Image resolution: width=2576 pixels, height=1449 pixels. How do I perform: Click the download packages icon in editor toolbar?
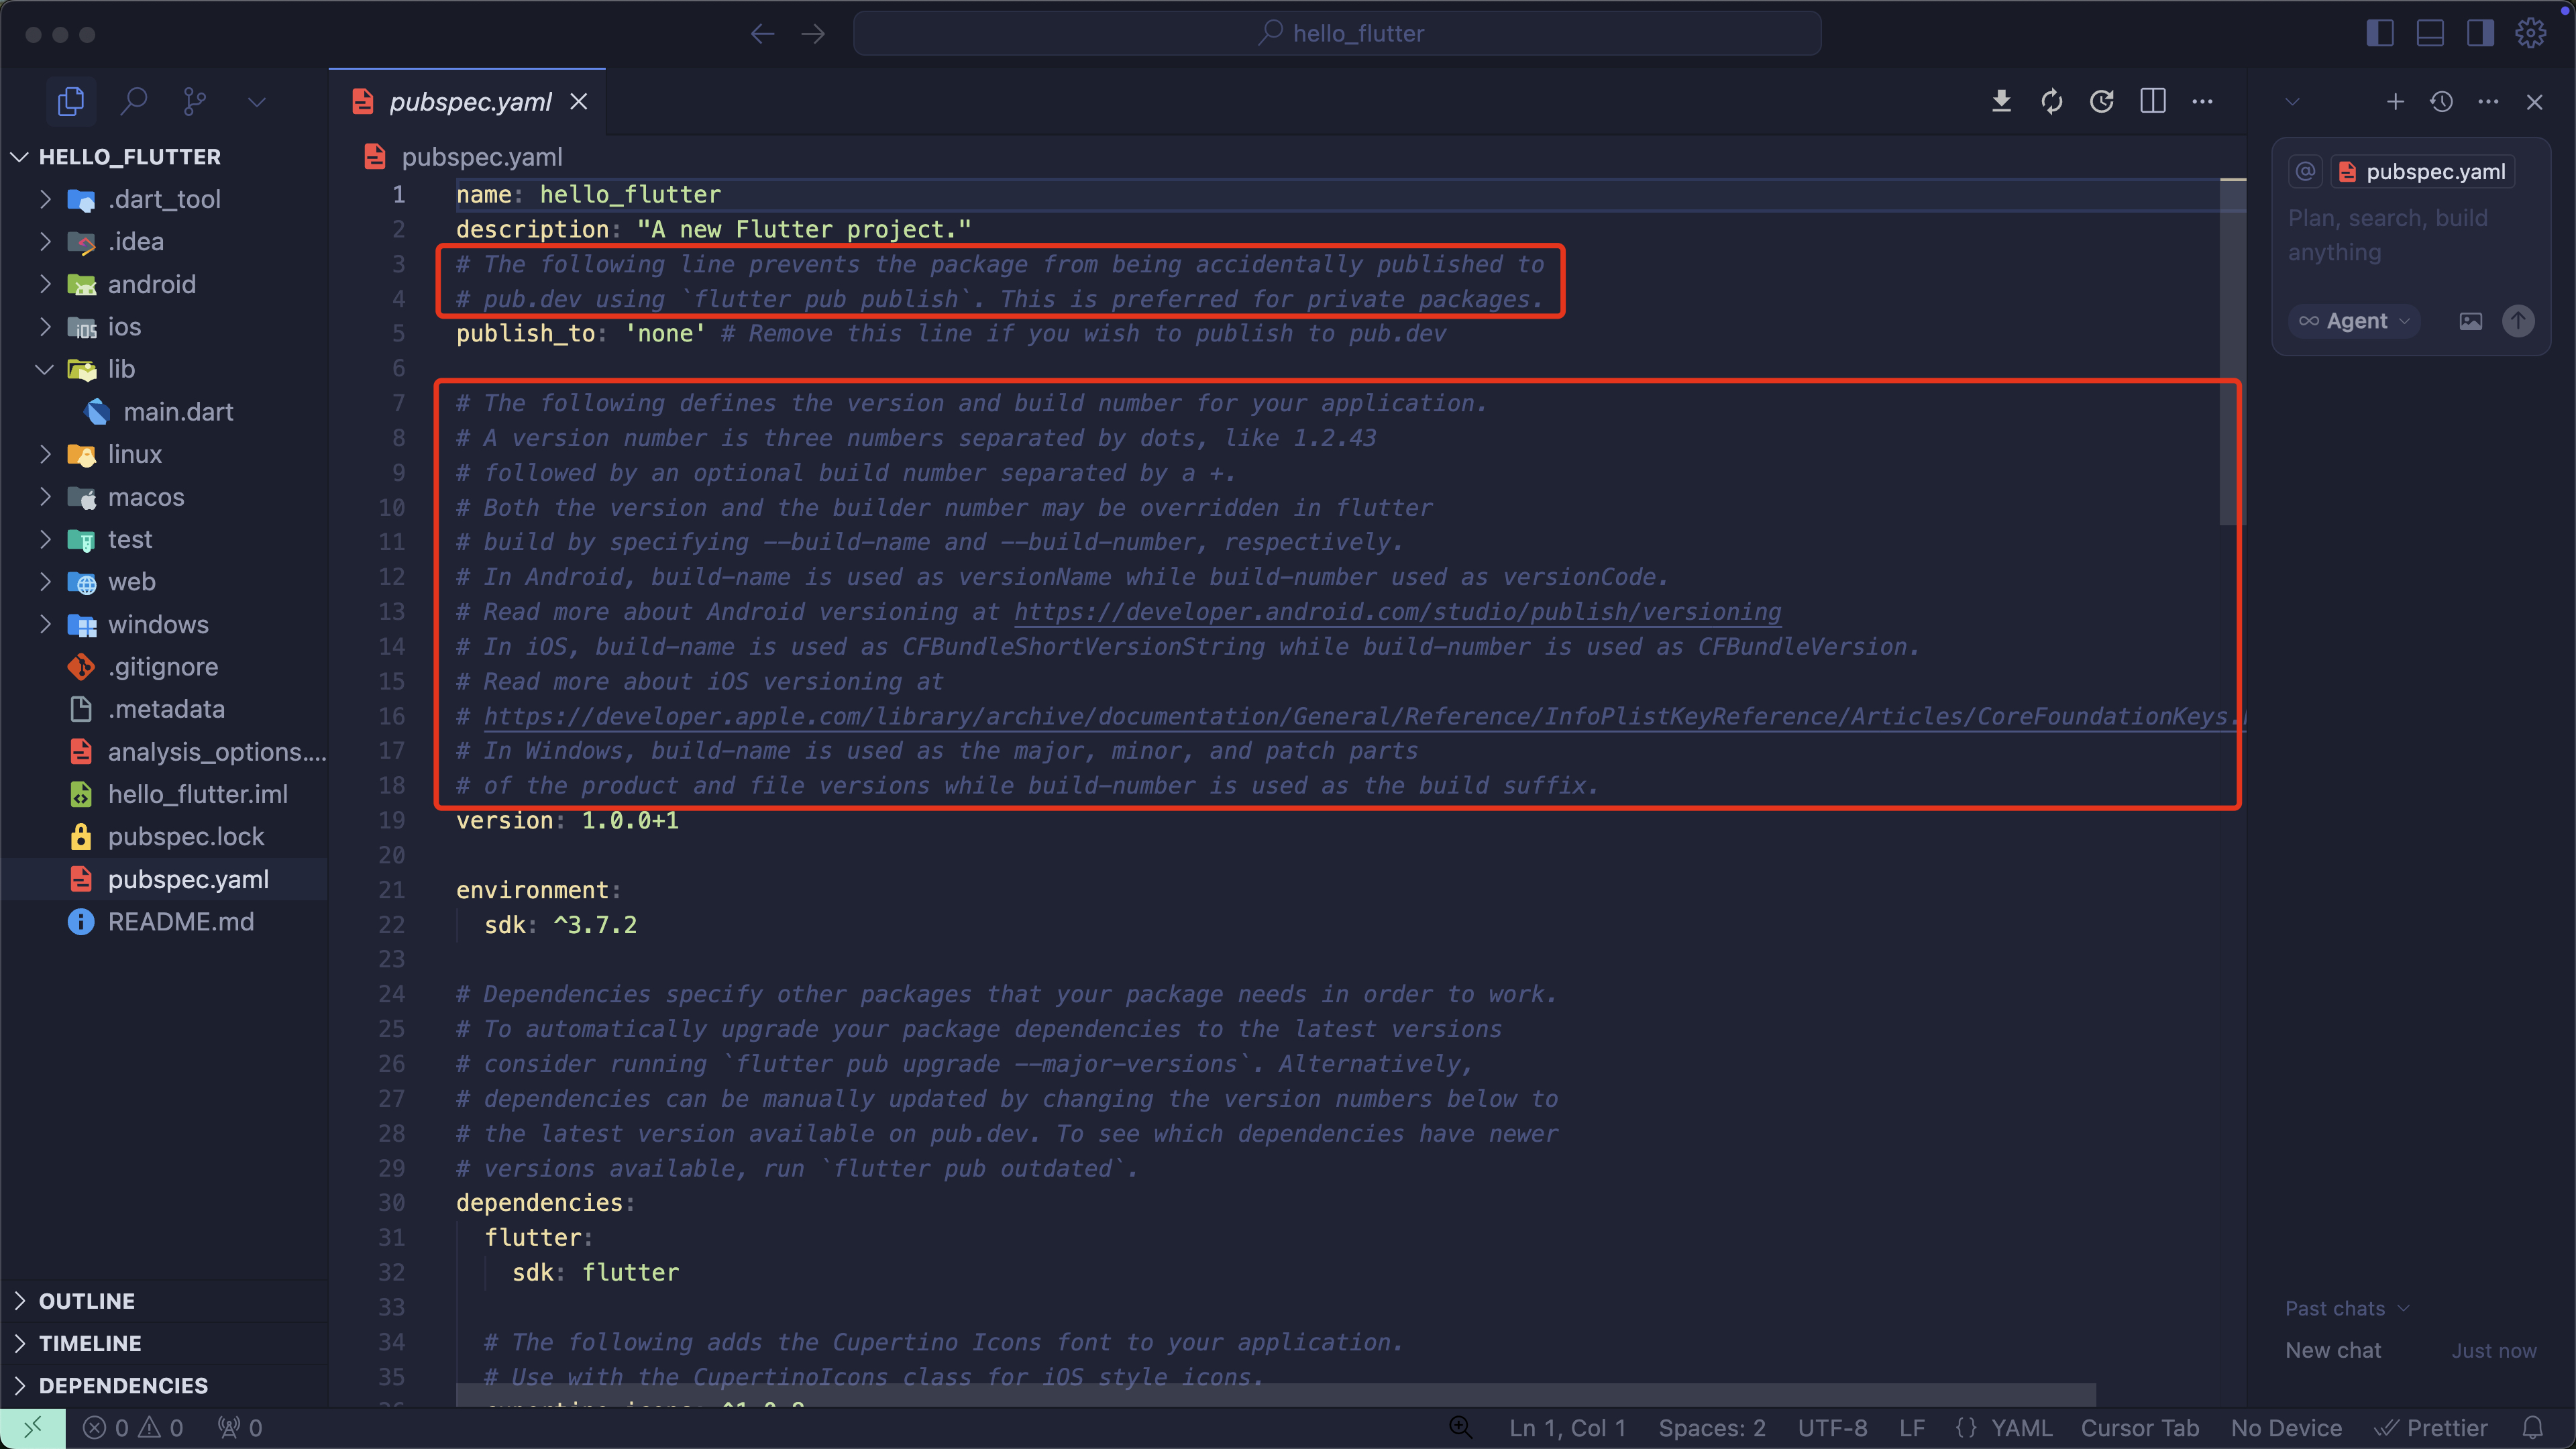point(2001,101)
